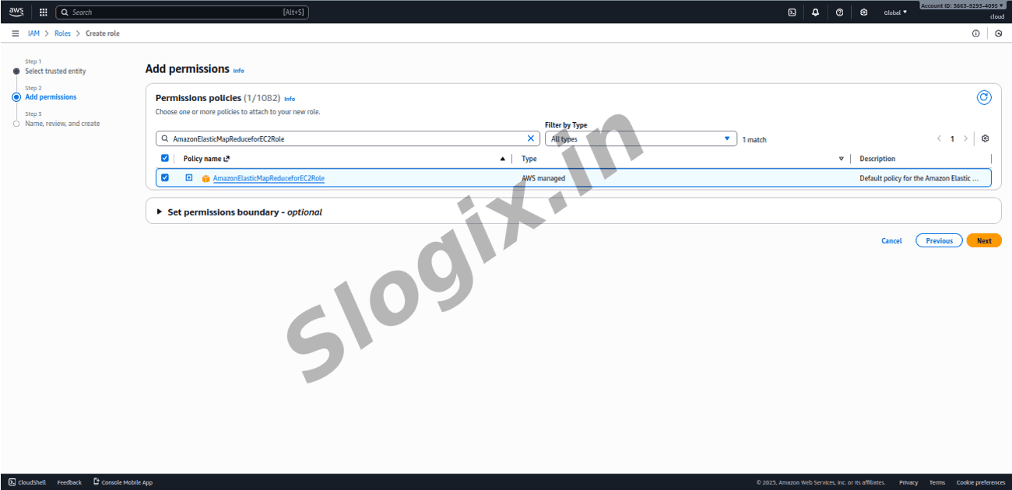1012x490 pixels.
Task: Select the Add permissions step indicator
Action: coord(16,97)
